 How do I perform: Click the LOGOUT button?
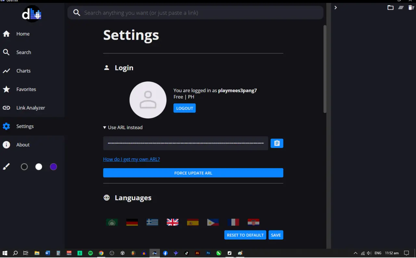[185, 108]
